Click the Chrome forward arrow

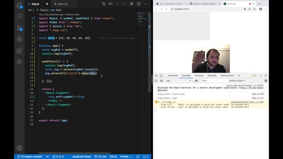[161, 9]
